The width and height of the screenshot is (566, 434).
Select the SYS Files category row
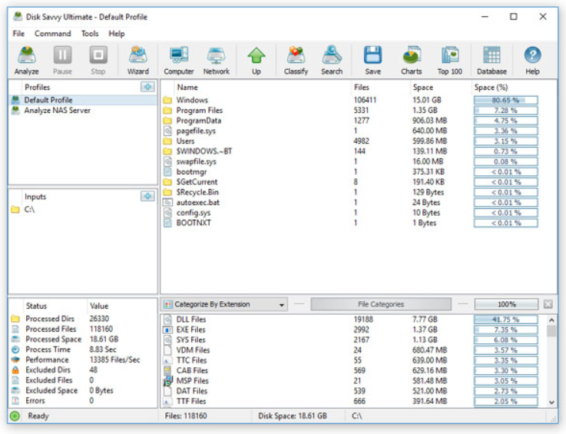click(350, 340)
